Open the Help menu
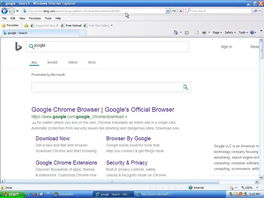The height and width of the screenshot is (198, 264). pos(58,18)
